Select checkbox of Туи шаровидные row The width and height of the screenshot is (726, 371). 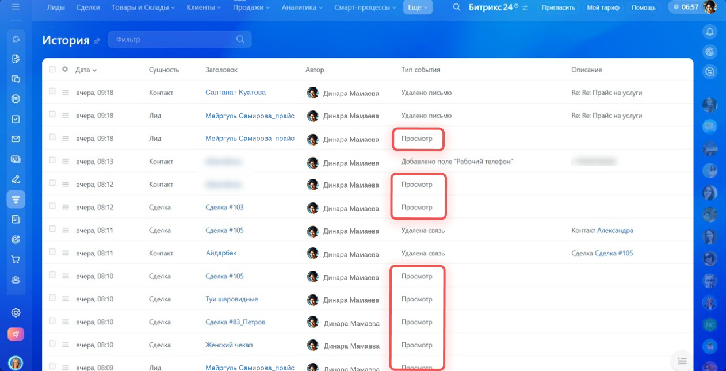(x=52, y=299)
